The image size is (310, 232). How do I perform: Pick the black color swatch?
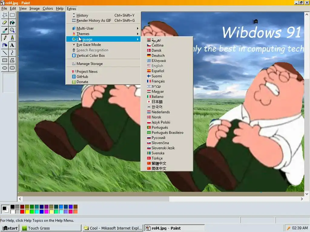coord(12,207)
